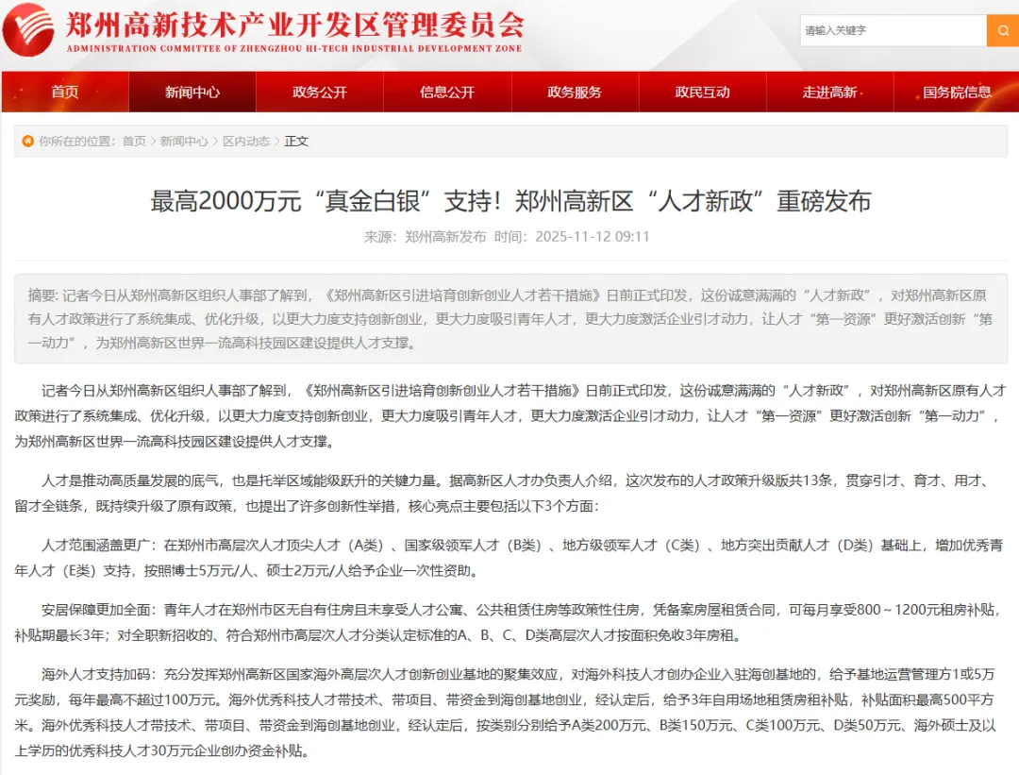The width and height of the screenshot is (1019, 775).
Task: Open the 走进高新 navigation item
Action: 830,93
